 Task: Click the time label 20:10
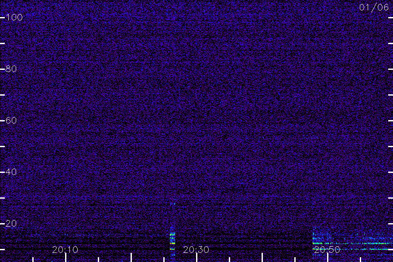coord(65,250)
